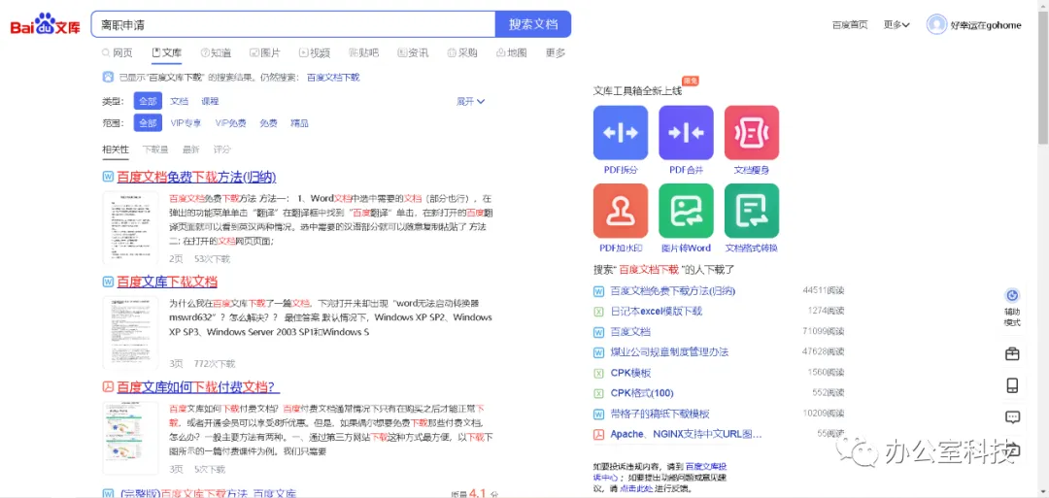Open the 图片转Word tool icon
This screenshot has width=1049, height=498.
click(686, 211)
